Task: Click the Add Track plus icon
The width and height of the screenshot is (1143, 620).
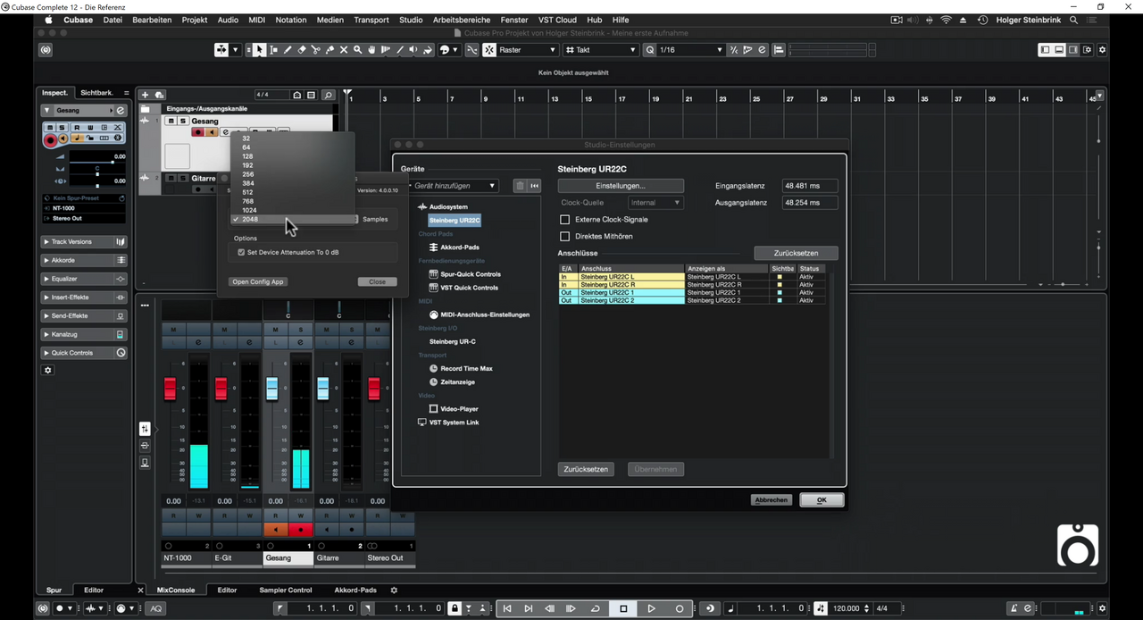Action: pos(145,95)
